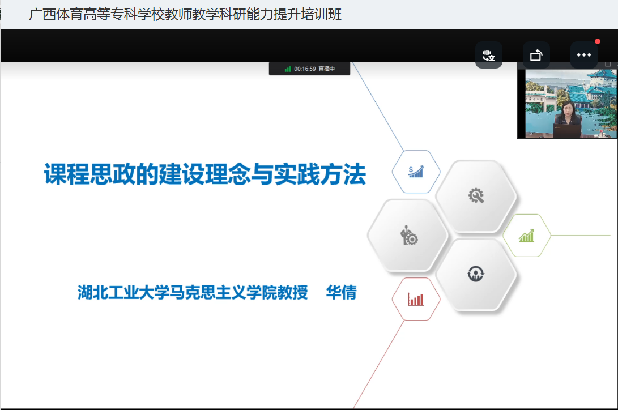Click the green growth chart hexagon
The height and width of the screenshot is (410, 618).
click(526, 236)
